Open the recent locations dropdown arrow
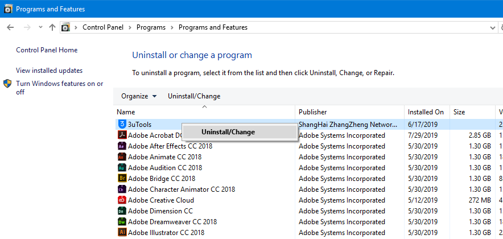Image resolution: width=503 pixels, height=239 pixels. (x=40, y=27)
